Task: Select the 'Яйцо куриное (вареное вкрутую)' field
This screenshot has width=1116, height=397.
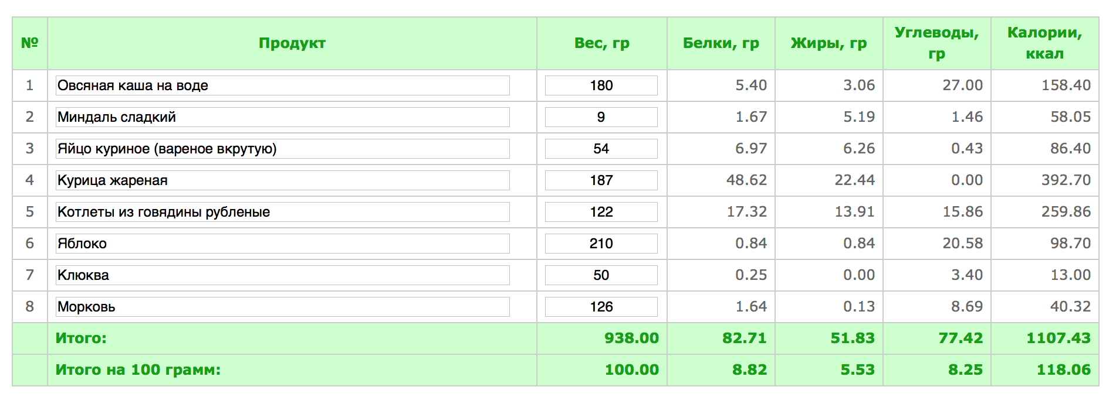Action: pyautogui.click(x=282, y=149)
